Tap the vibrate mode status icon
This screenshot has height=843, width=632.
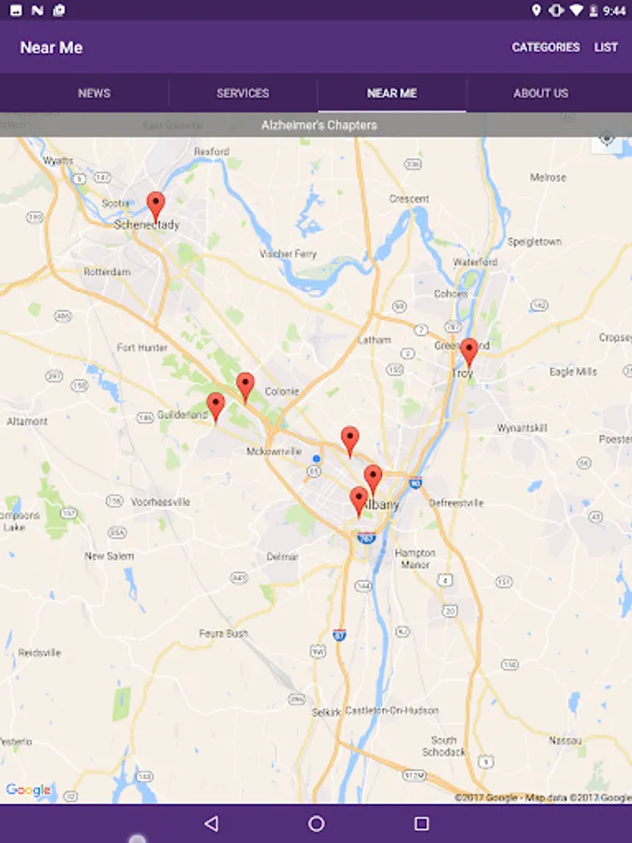556,10
